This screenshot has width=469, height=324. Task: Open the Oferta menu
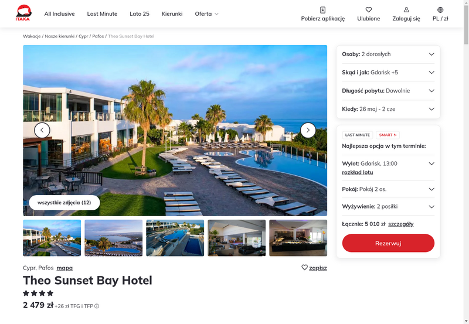tap(207, 13)
